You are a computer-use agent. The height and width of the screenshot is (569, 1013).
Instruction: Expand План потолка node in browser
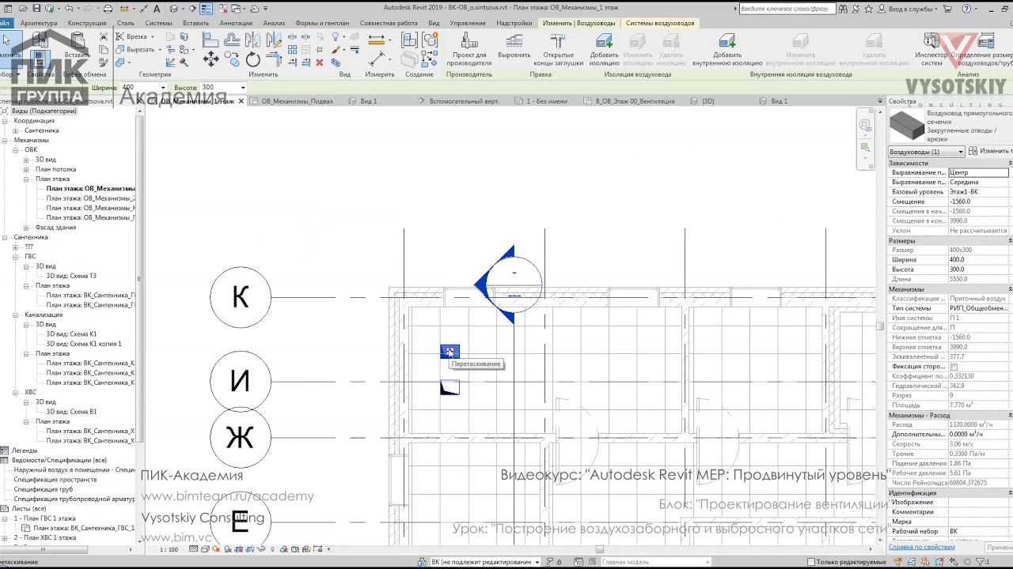tap(26, 169)
